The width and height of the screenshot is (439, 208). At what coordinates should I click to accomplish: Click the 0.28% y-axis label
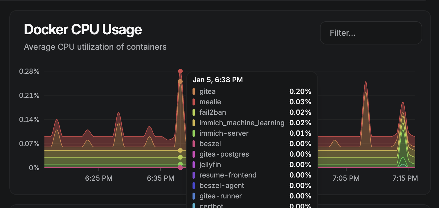pos(29,71)
